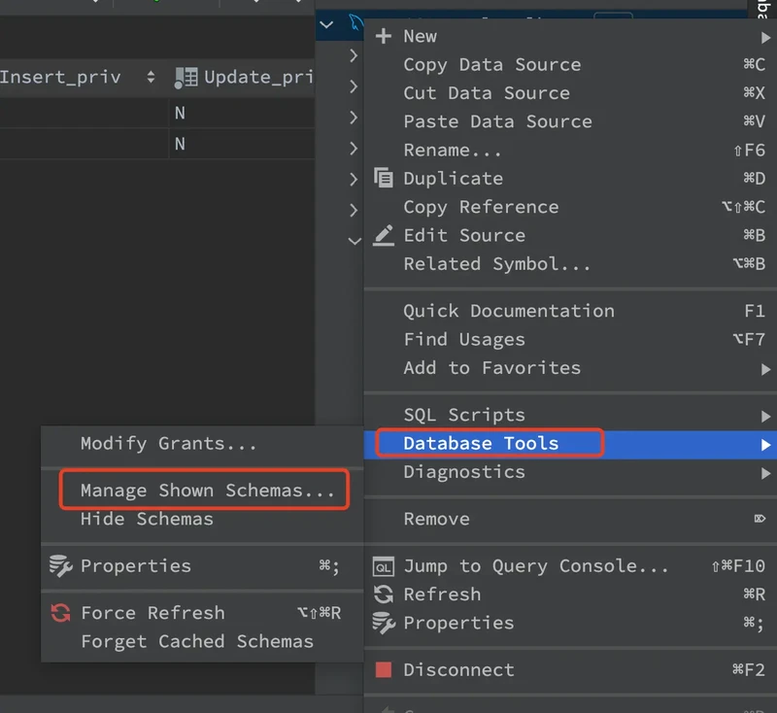Click the Jump to Query Console icon

coord(384,566)
